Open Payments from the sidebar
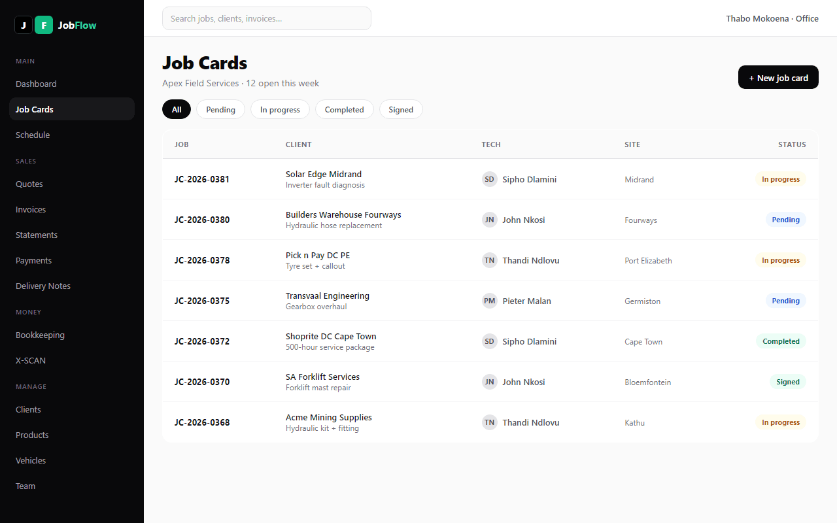 tap(72, 260)
